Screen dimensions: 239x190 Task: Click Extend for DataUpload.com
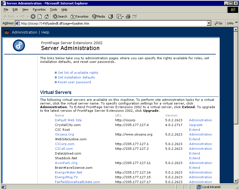195,153
